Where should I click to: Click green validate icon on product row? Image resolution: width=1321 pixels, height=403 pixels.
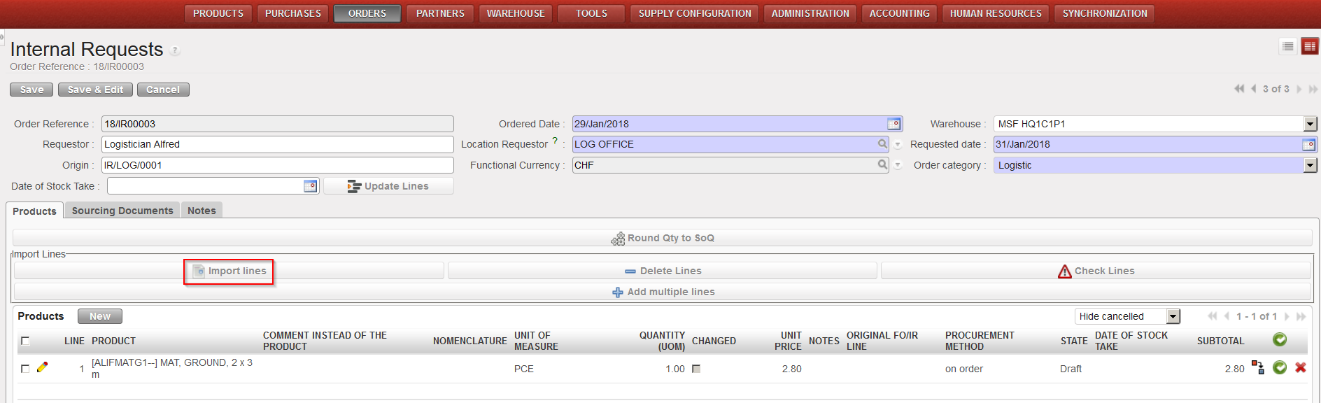point(1280,367)
